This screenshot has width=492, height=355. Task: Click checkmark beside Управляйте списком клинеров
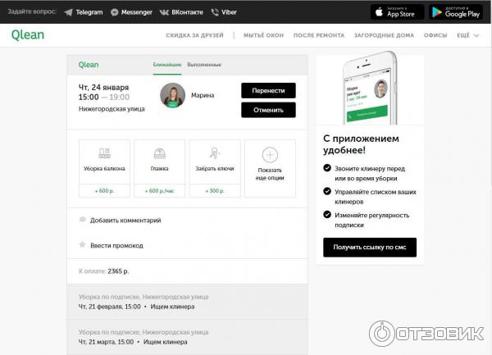[x=327, y=191]
